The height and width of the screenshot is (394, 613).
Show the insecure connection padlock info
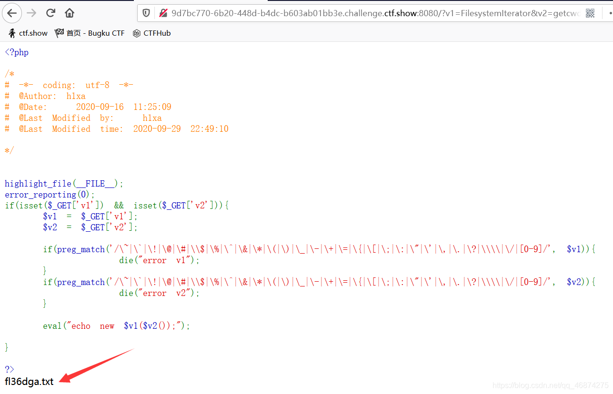pos(163,13)
